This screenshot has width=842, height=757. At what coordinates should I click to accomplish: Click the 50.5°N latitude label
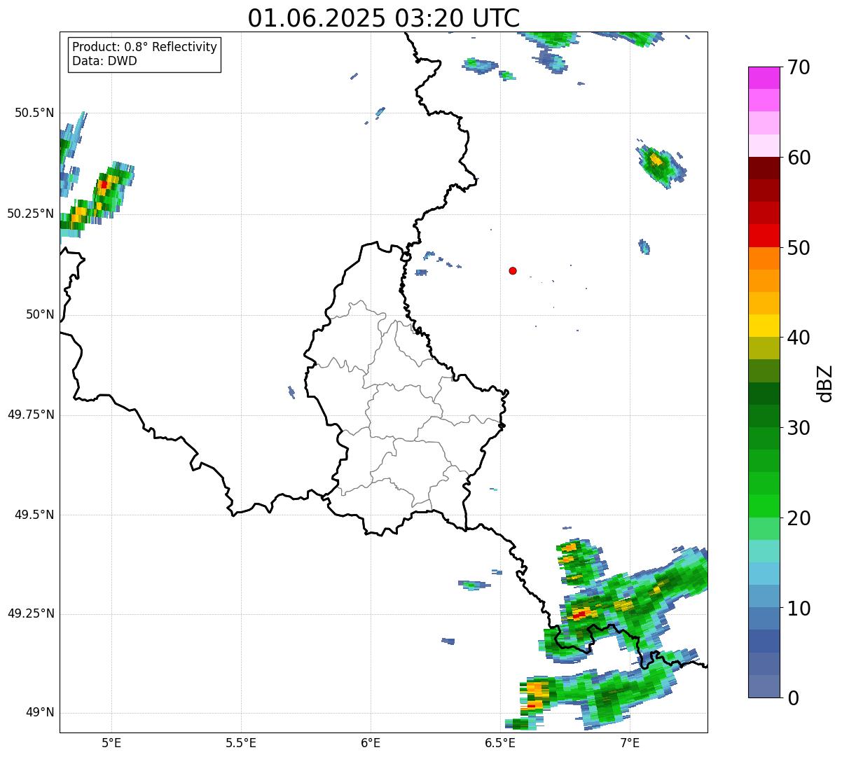coord(34,113)
